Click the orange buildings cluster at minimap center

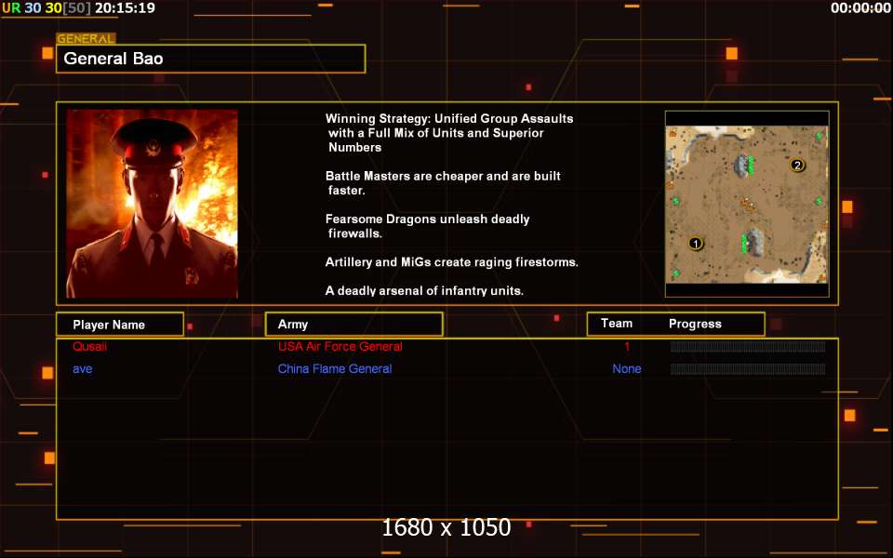[746, 204]
